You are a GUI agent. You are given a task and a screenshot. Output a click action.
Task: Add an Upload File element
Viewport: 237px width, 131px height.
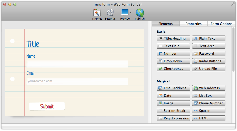point(209,69)
